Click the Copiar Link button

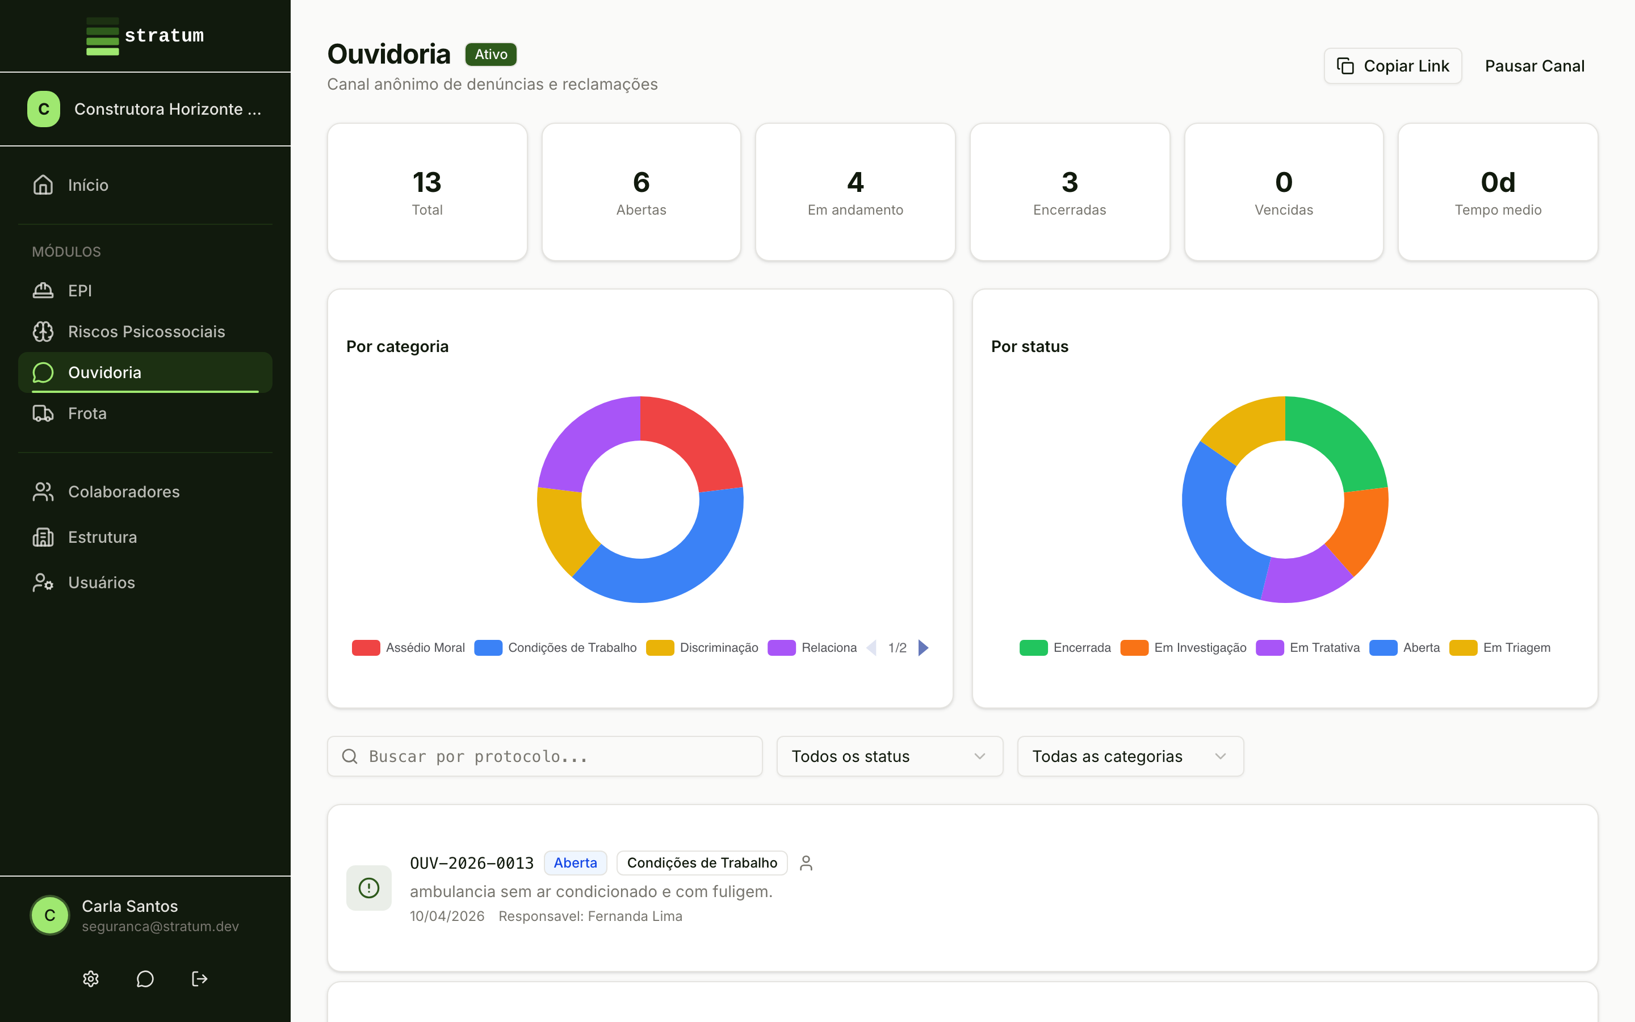[1393, 65]
